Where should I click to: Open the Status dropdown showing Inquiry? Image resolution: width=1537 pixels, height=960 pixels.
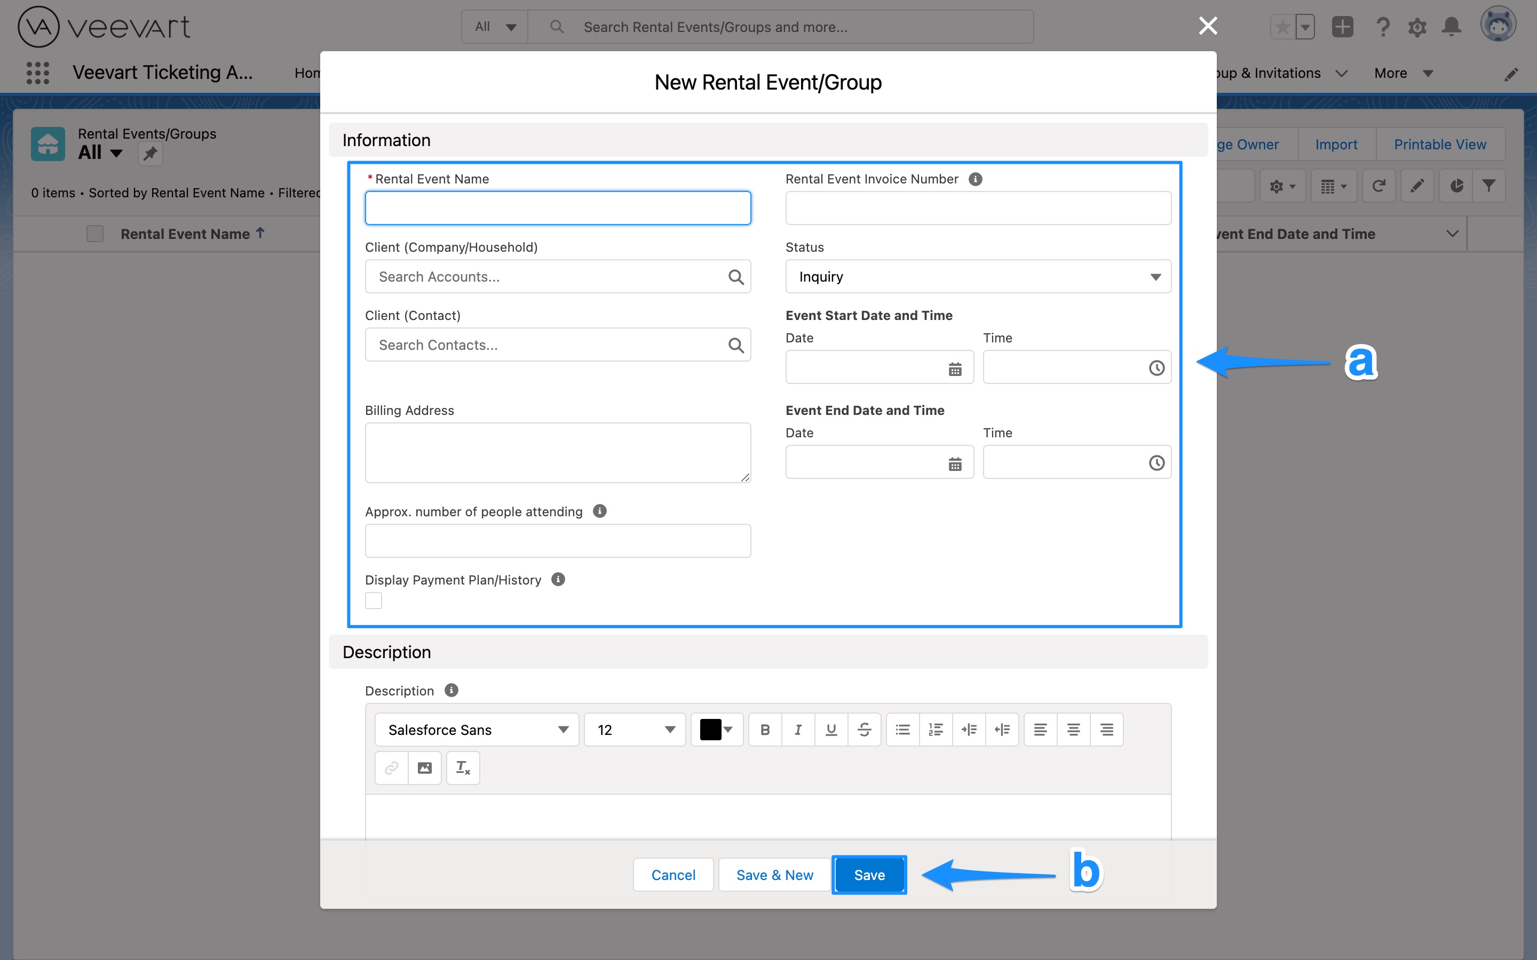tap(978, 276)
